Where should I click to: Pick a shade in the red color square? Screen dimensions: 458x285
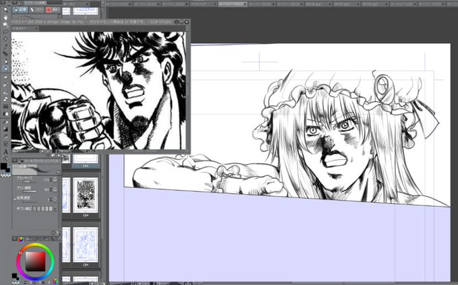tap(35, 261)
